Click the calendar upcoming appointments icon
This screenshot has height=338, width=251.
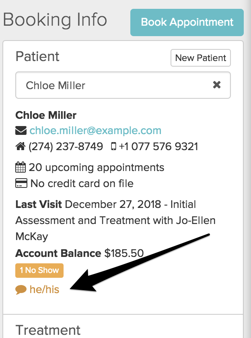[21, 167]
